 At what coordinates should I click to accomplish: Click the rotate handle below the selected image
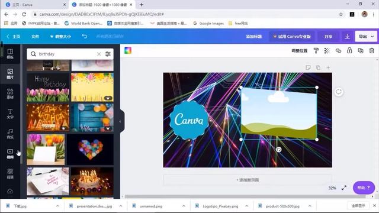(x=279, y=150)
